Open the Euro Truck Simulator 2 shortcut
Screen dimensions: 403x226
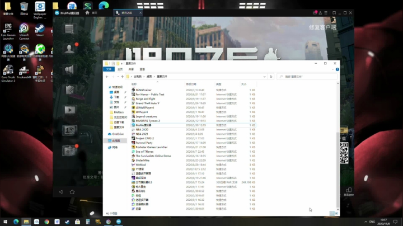coord(8,74)
